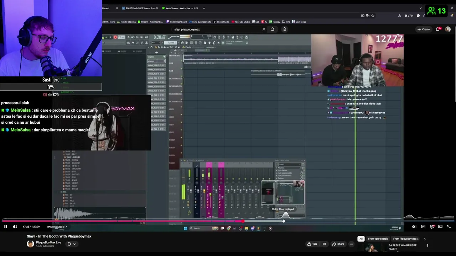The image size is (456, 256).
Task: Open the PlaqueBoyMax Live channel avatar
Action: [x=30, y=244]
